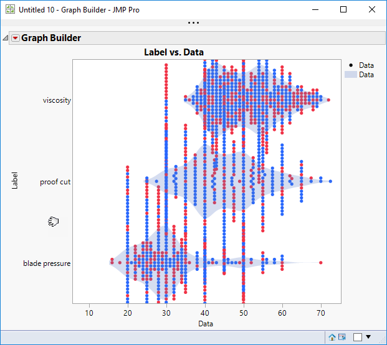The width and height of the screenshot is (387, 345).
Task: Click the X axis tick value 70
Action: (321, 313)
